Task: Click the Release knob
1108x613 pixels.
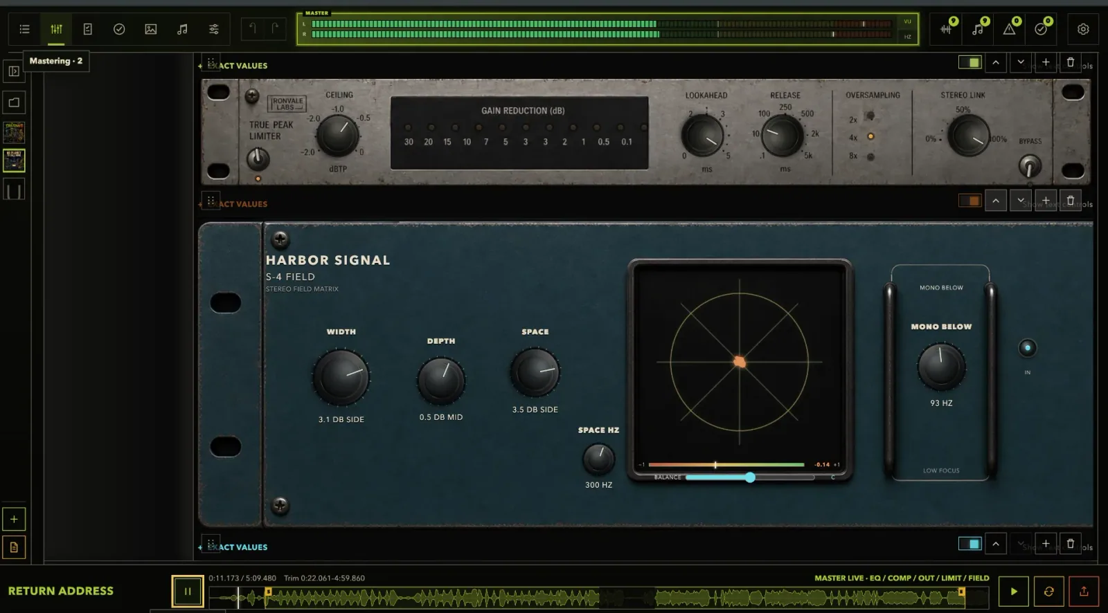Action: (x=783, y=136)
